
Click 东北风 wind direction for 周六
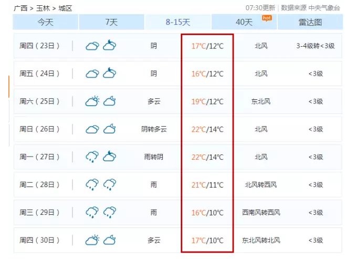pos(261,101)
